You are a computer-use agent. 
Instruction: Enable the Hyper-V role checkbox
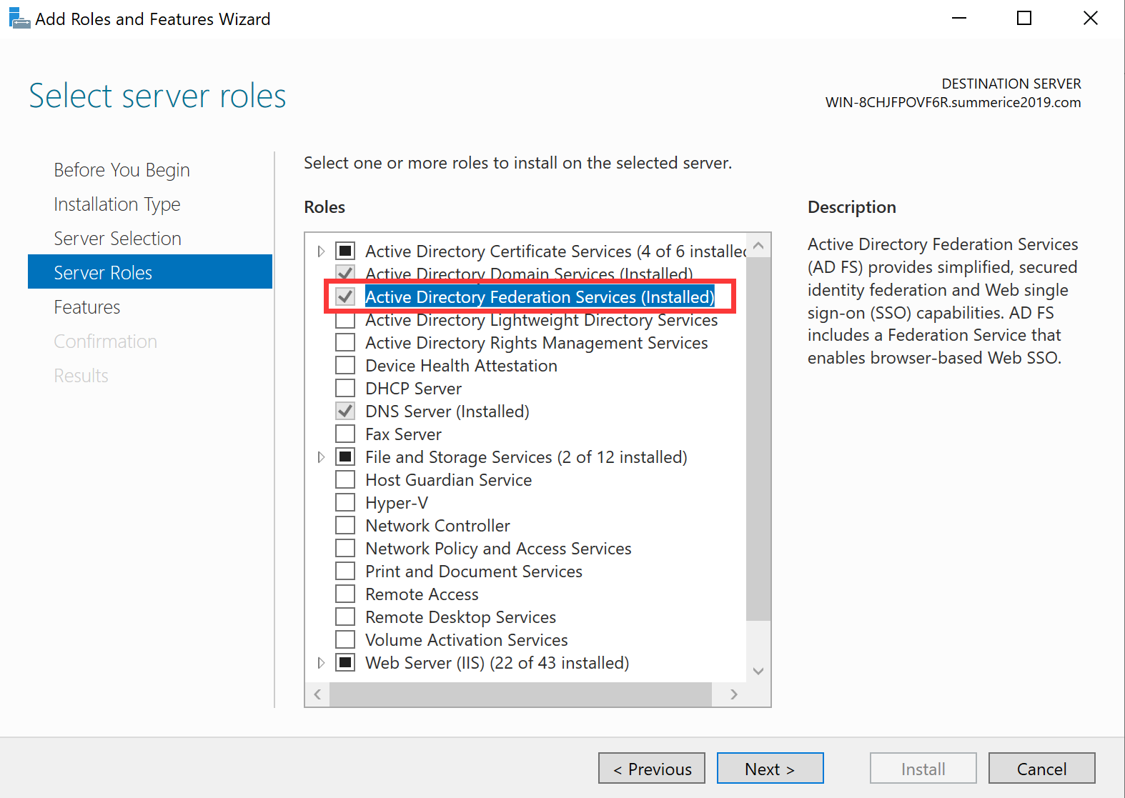click(x=345, y=503)
